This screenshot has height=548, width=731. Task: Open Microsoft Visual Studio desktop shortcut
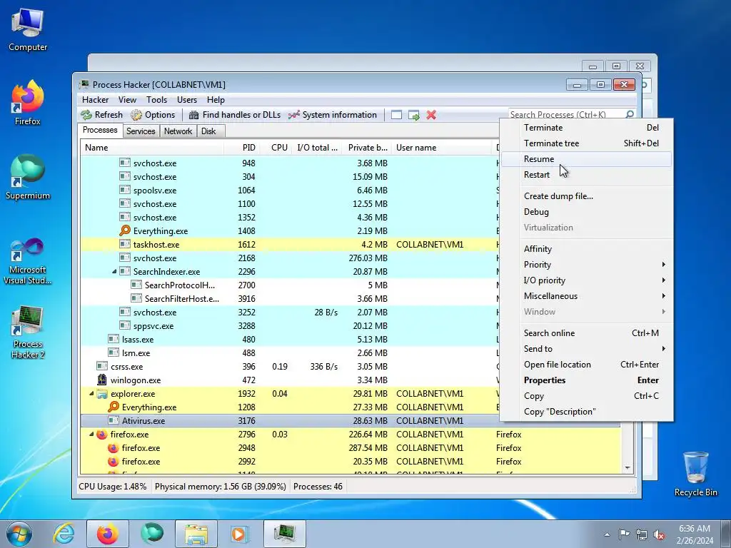tap(28, 261)
